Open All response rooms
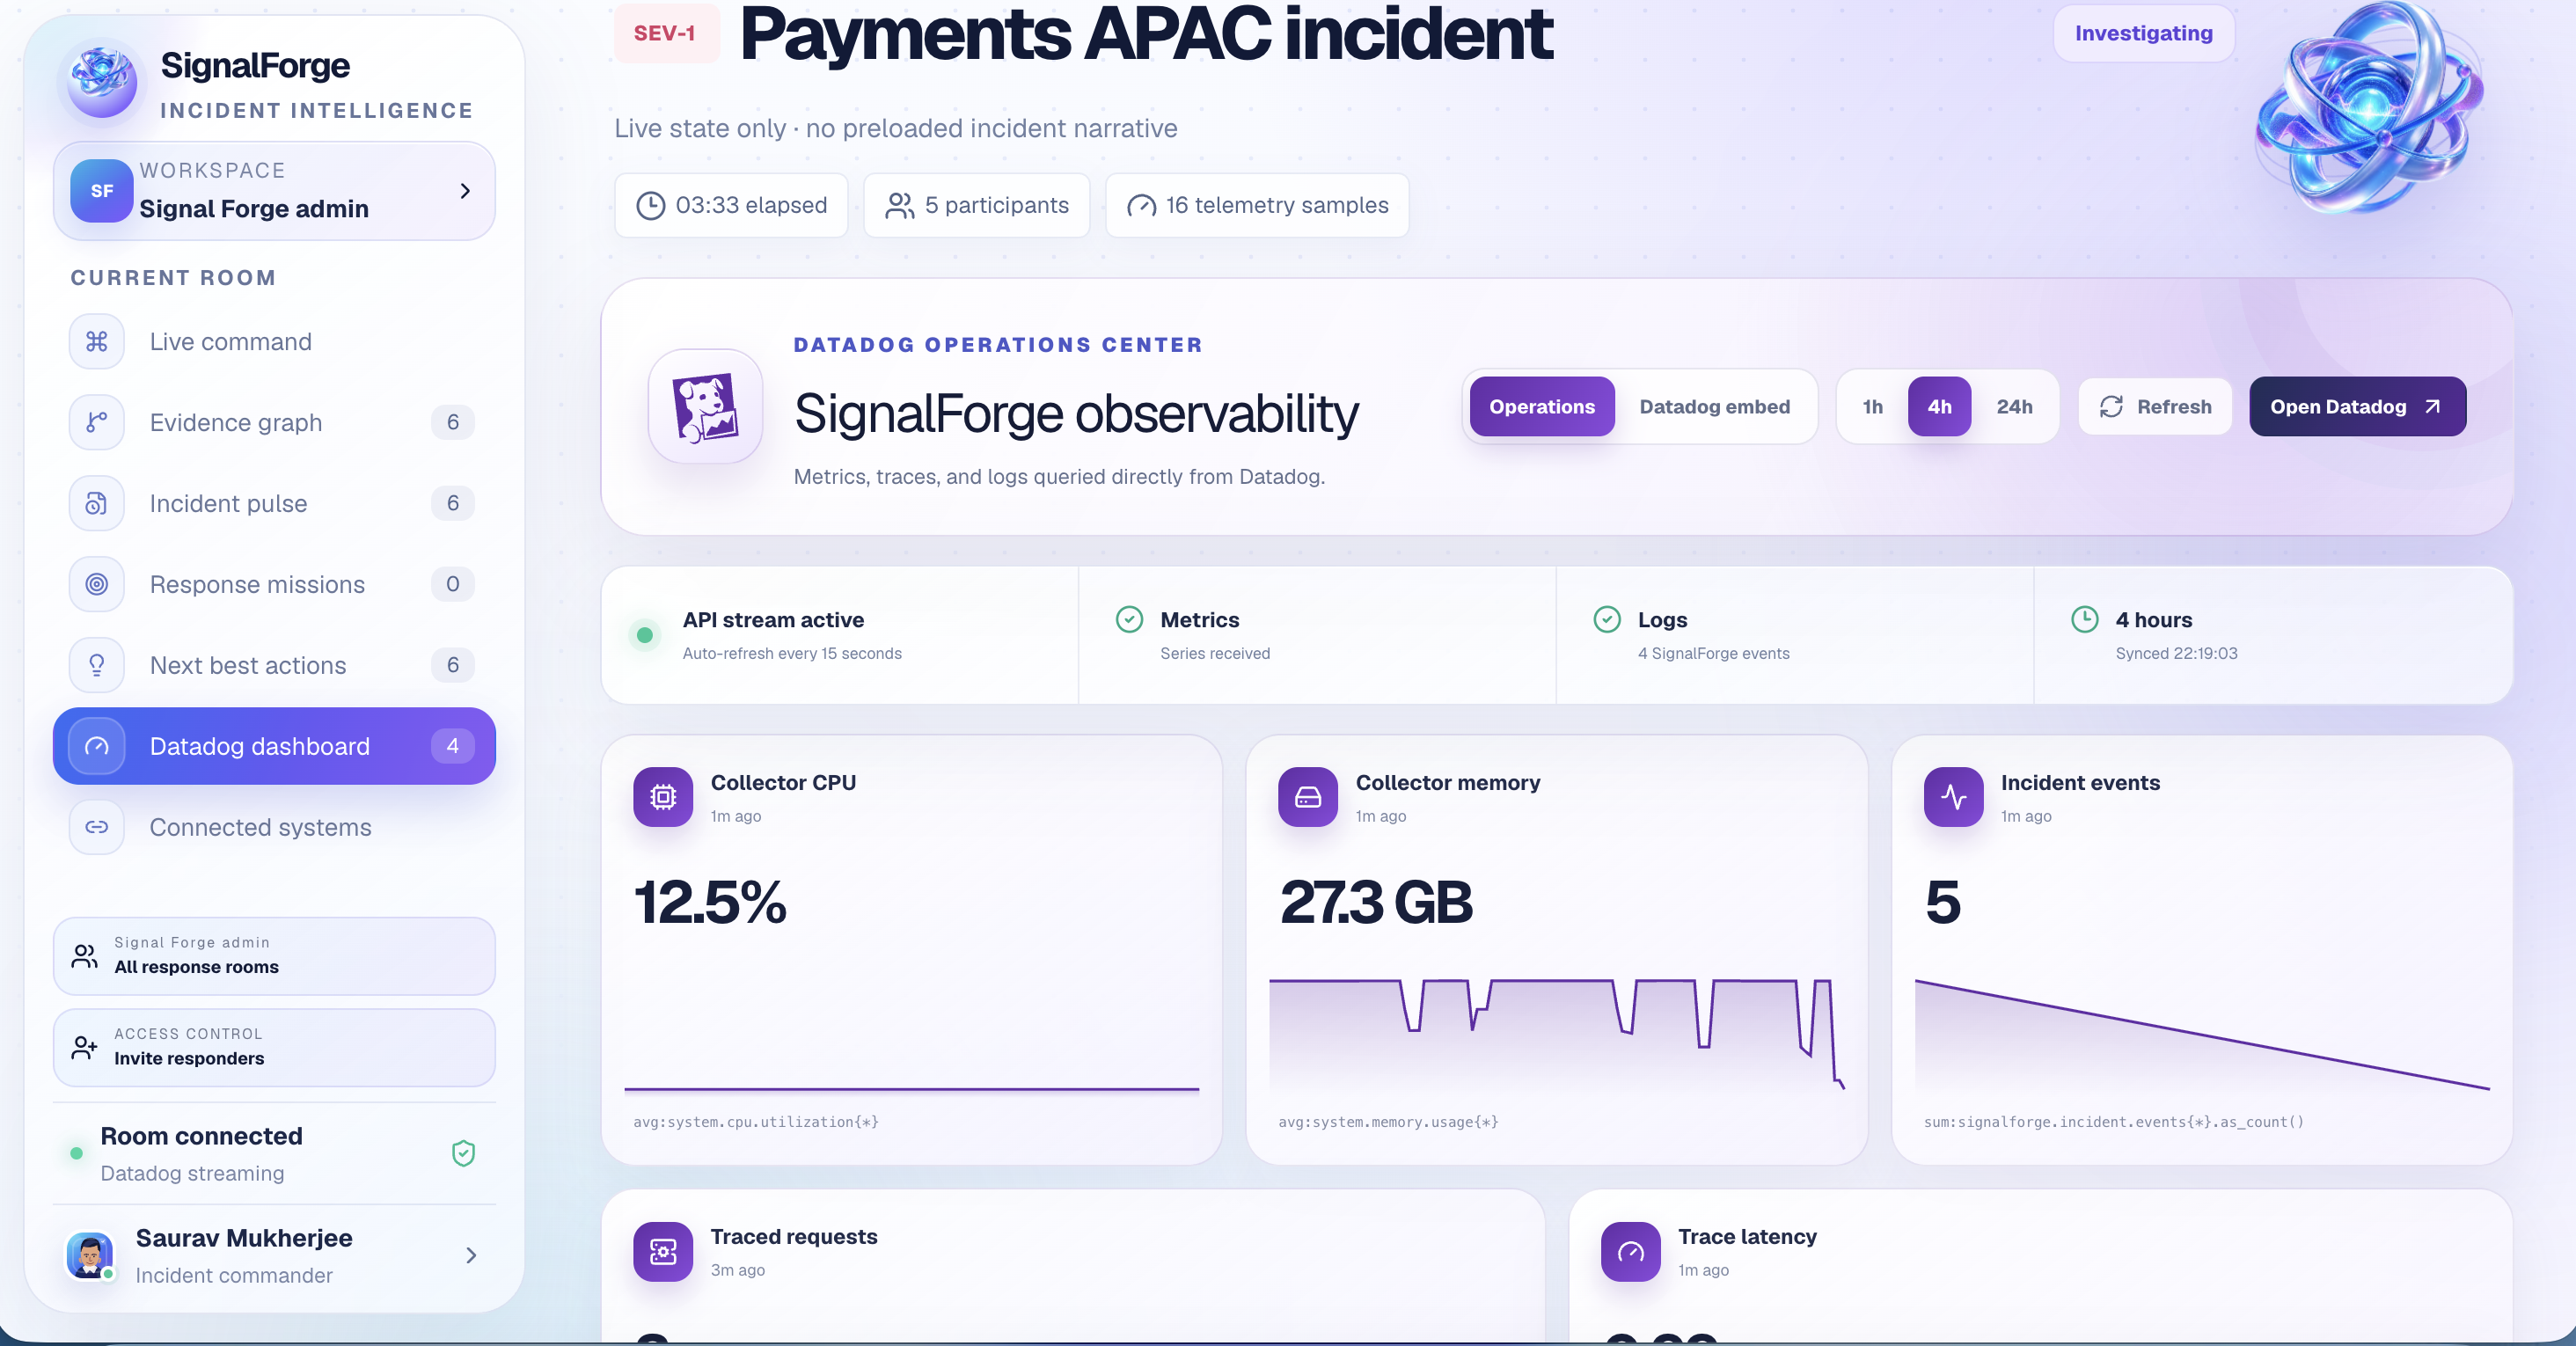The width and height of the screenshot is (2576, 1346). [x=274, y=956]
